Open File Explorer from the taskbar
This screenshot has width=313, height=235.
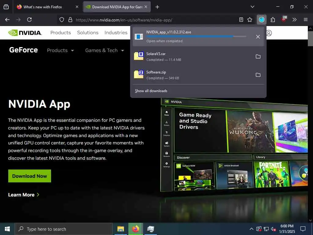(120, 229)
